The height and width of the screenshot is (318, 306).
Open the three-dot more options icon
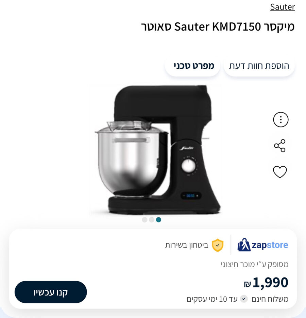[x=280, y=119]
